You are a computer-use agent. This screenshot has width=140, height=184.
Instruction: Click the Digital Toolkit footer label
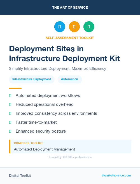coord(20,176)
